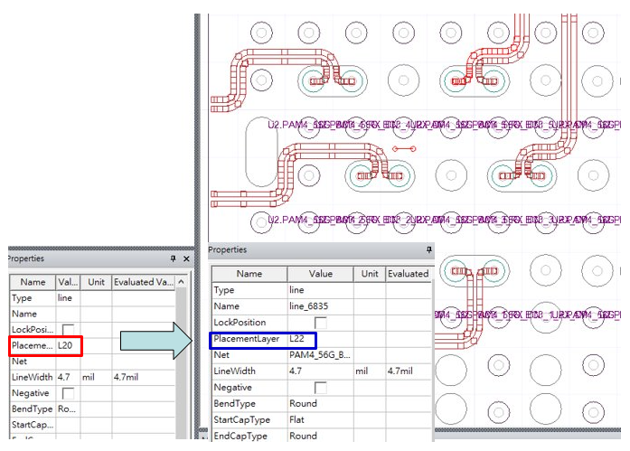The image size is (630, 451).
Task: Click the 4.7mil evaluated value in right panel
Action: click(400, 371)
